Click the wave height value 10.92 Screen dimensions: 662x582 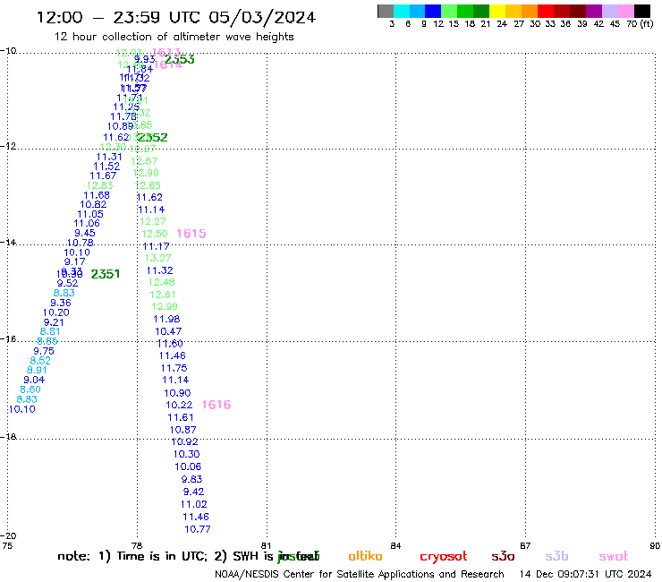(185, 441)
